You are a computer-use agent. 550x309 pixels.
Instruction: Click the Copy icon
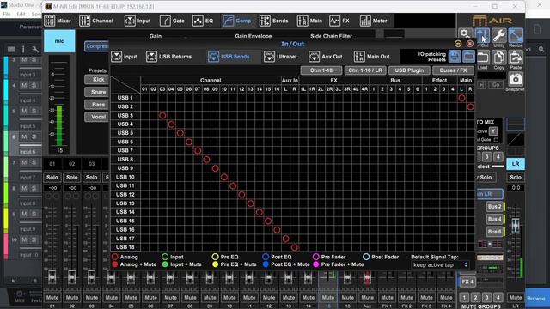point(498,58)
